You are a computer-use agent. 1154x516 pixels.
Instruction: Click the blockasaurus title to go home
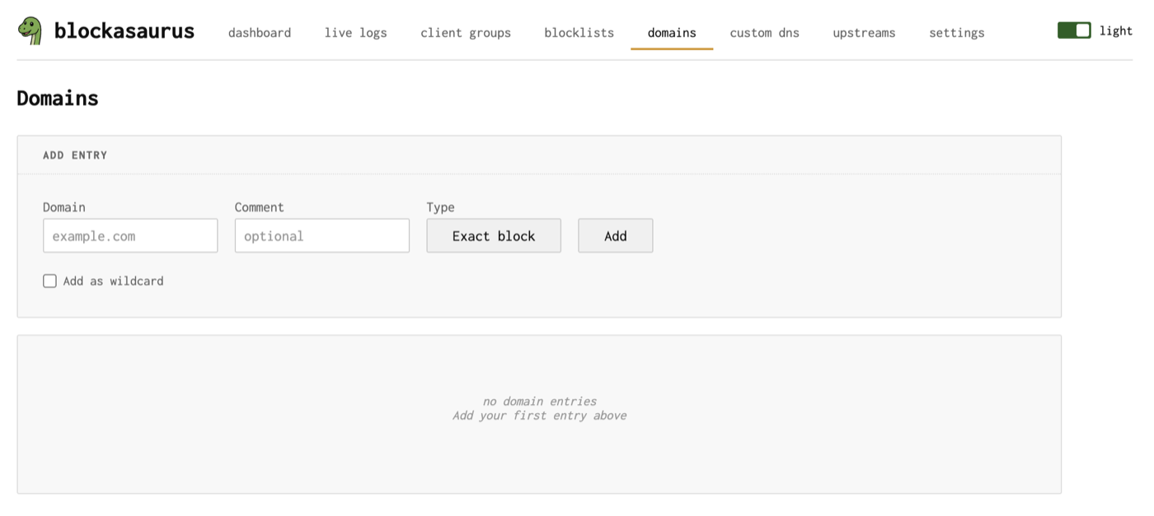[124, 30]
